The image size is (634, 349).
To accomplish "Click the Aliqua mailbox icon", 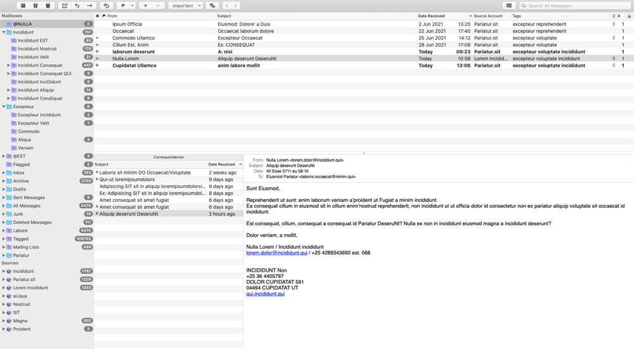I will 14,140.
